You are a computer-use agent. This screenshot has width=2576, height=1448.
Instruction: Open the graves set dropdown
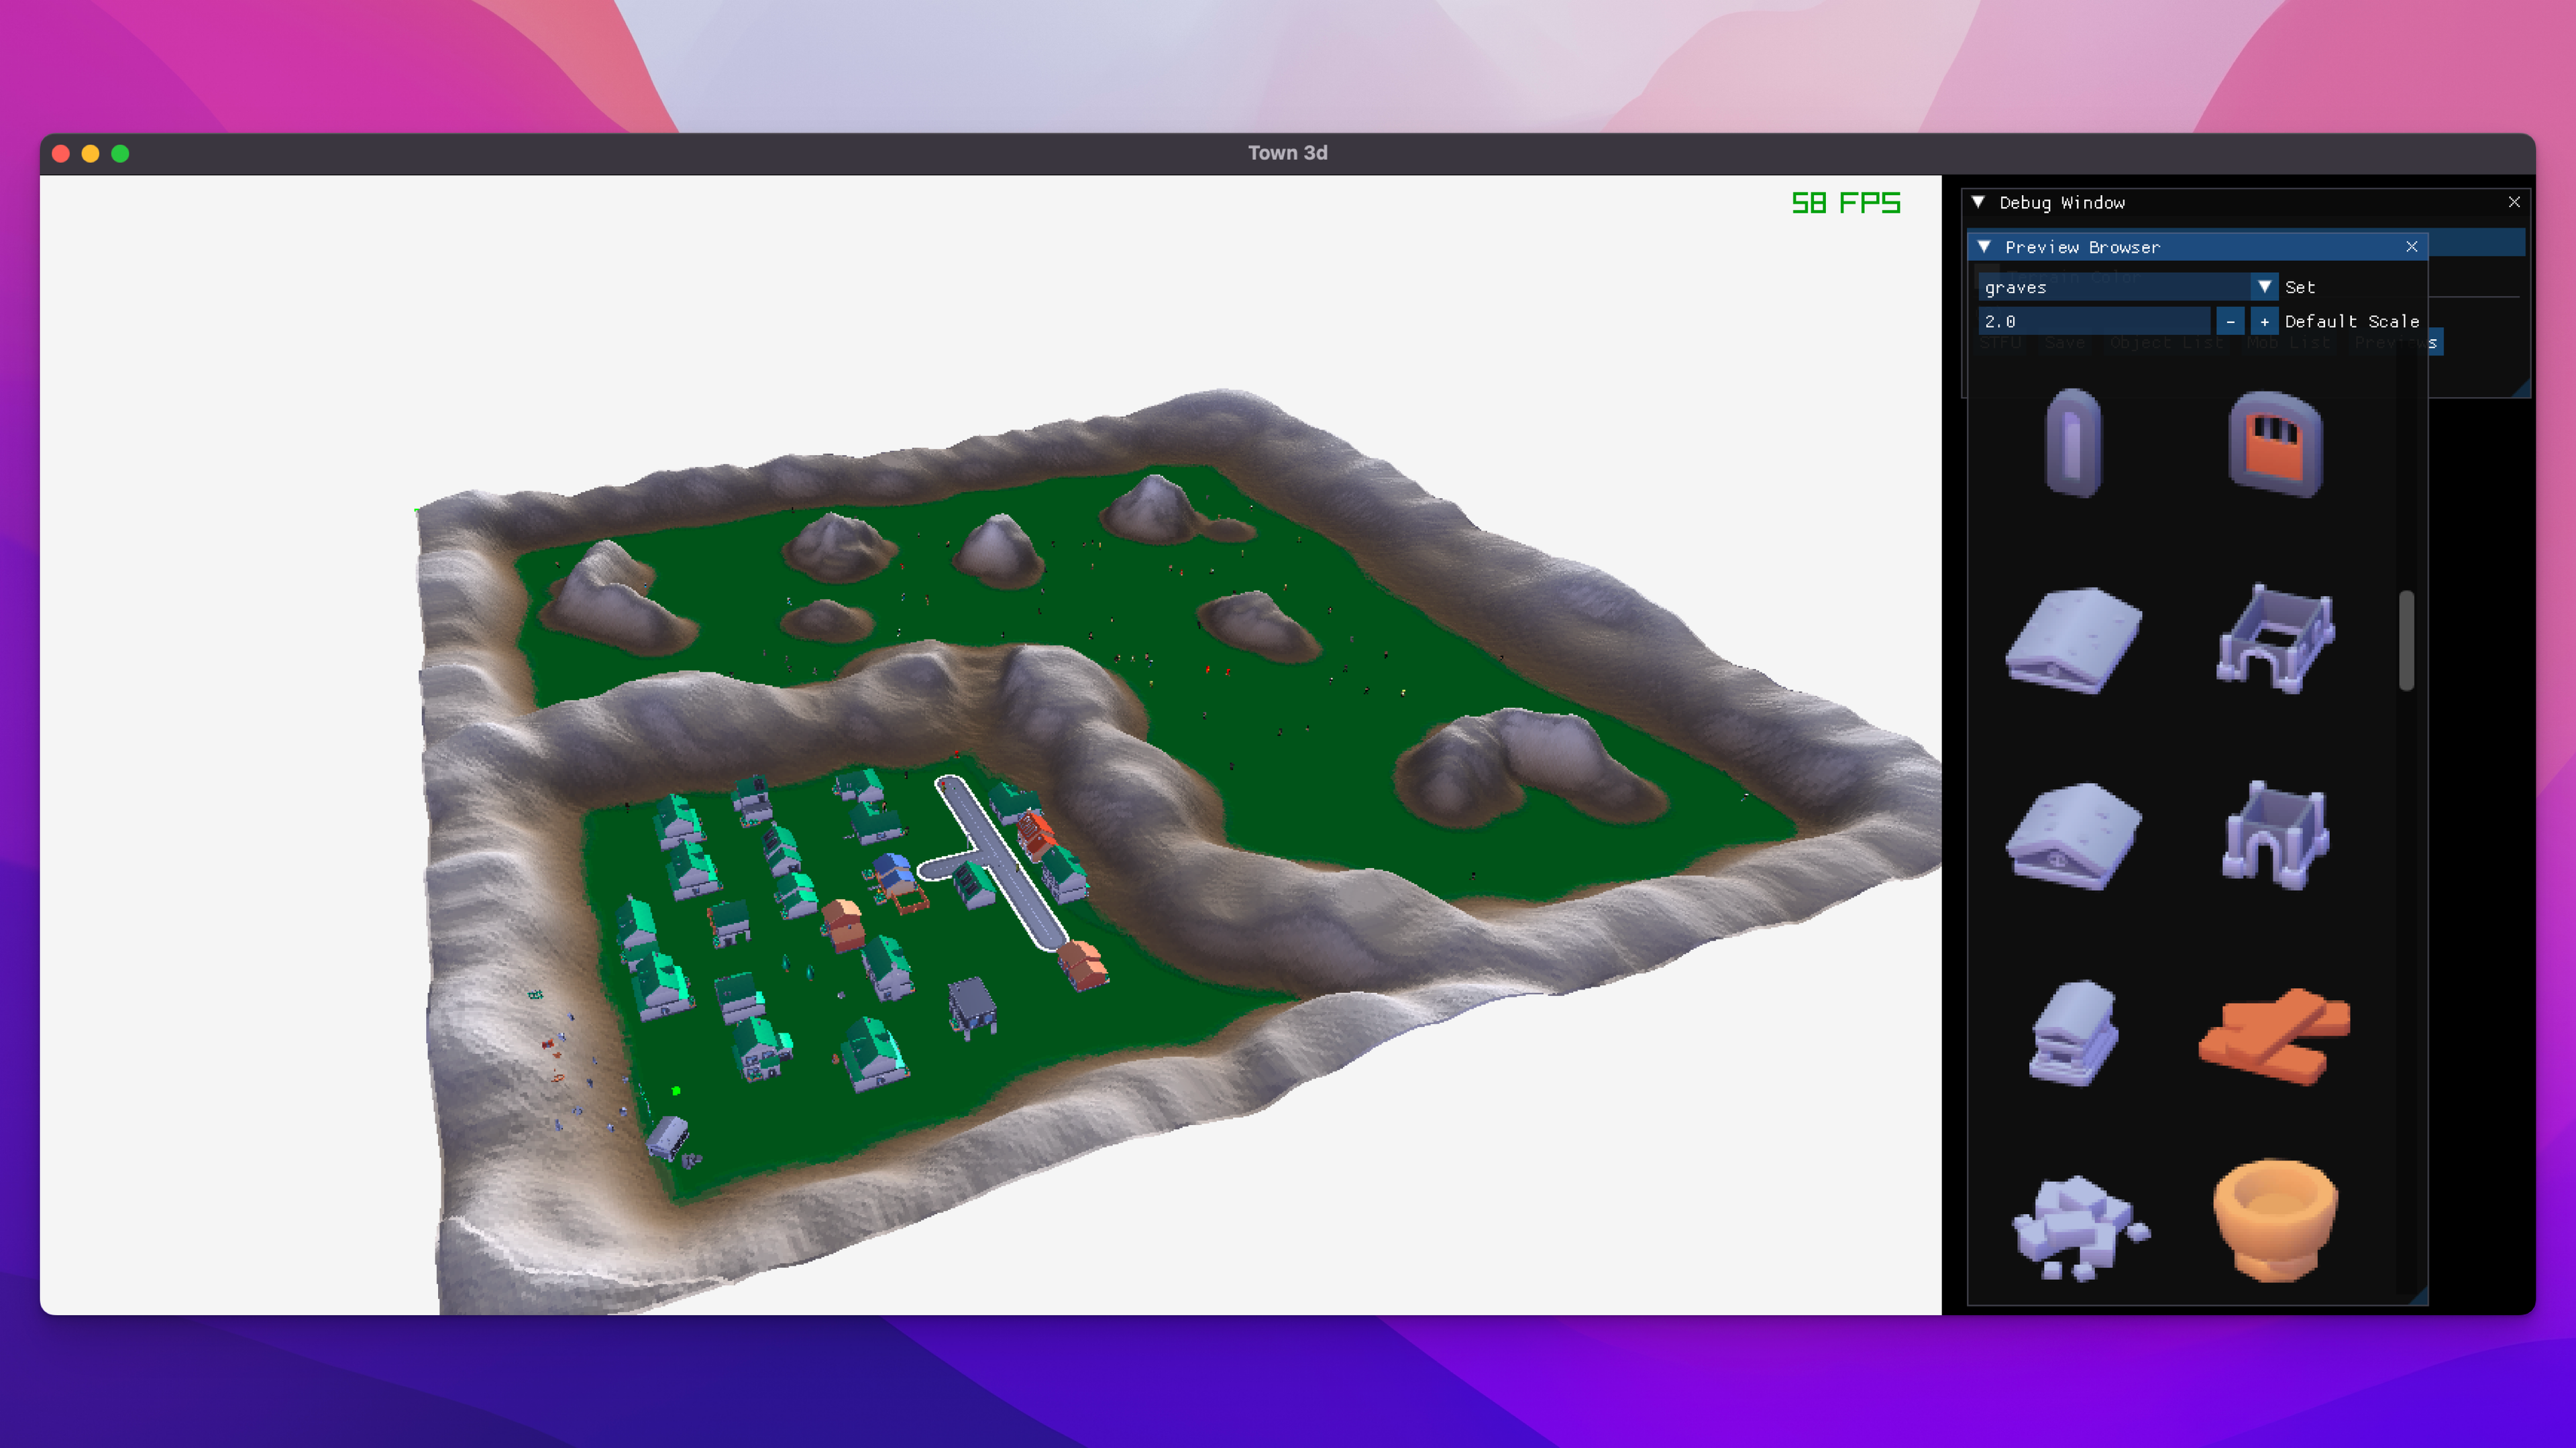2264,287
